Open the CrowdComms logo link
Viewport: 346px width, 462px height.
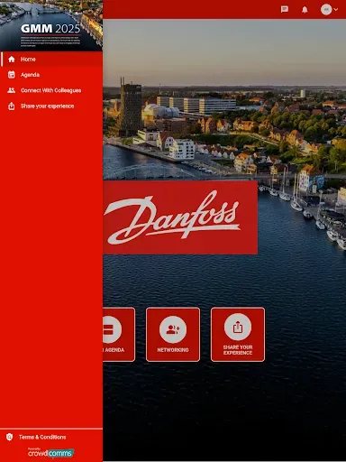[50, 452]
